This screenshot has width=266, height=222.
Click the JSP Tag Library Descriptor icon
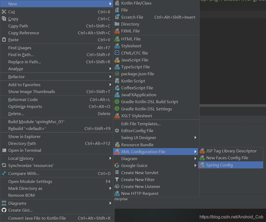pos(202,151)
